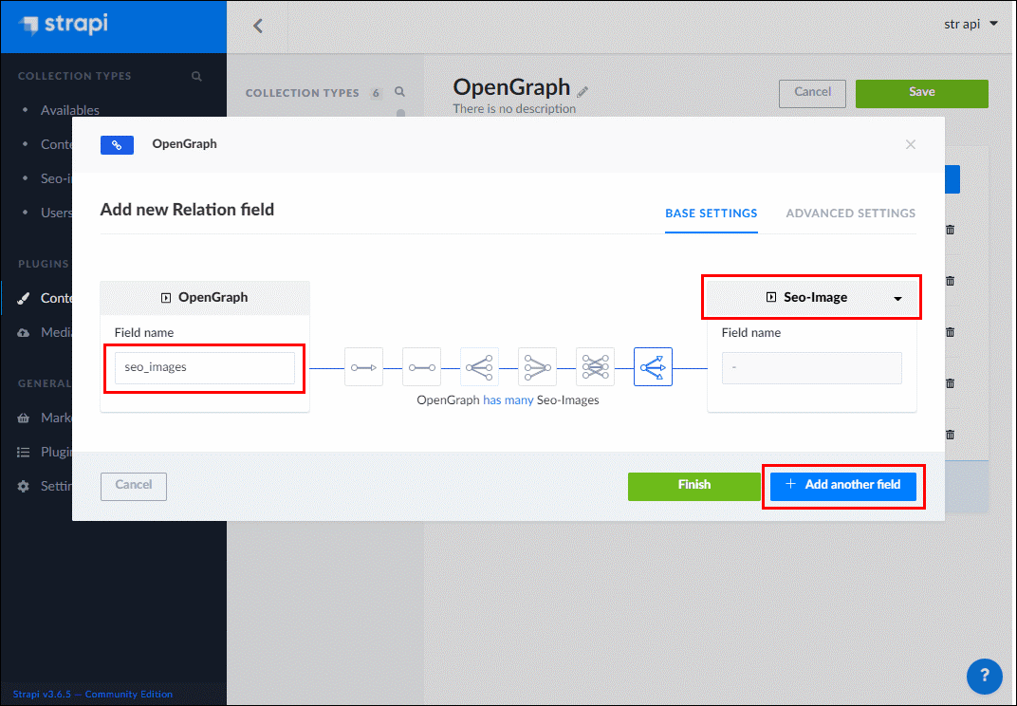Click Cancel in the modal footer
Screen dimensions: 1017x706
pyautogui.click(x=134, y=486)
